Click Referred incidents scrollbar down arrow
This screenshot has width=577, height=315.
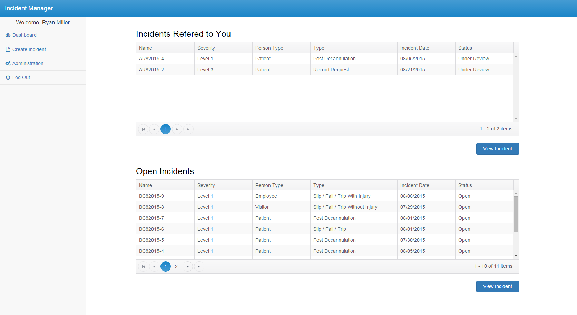point(516,119)
